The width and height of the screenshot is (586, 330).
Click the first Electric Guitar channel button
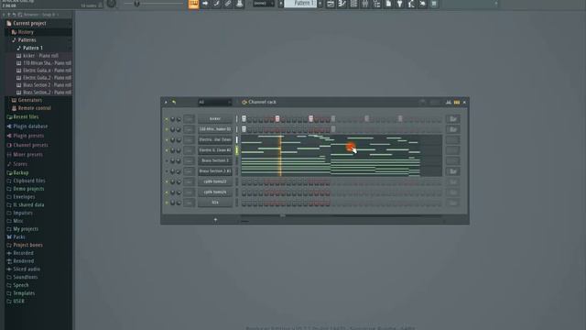(215, 140)
